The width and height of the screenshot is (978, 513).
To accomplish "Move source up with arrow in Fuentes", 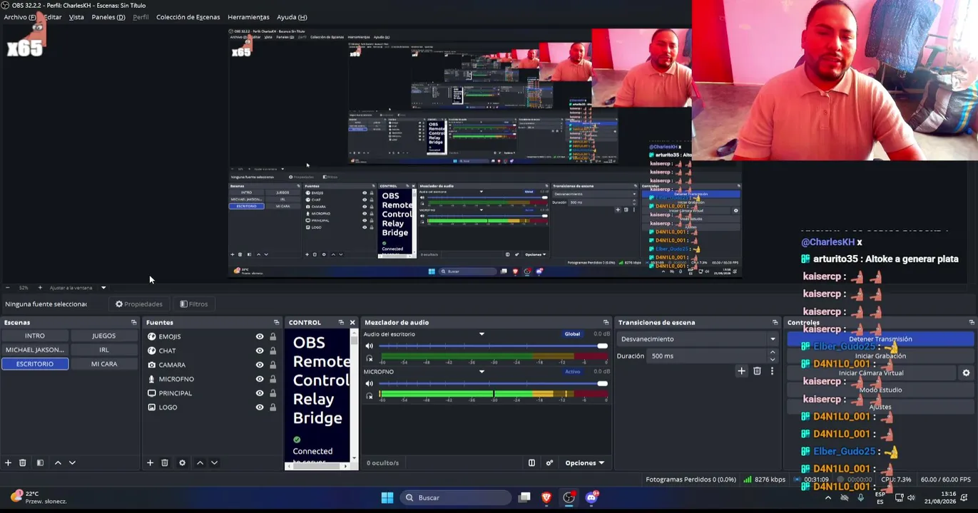I will [200, 463].
